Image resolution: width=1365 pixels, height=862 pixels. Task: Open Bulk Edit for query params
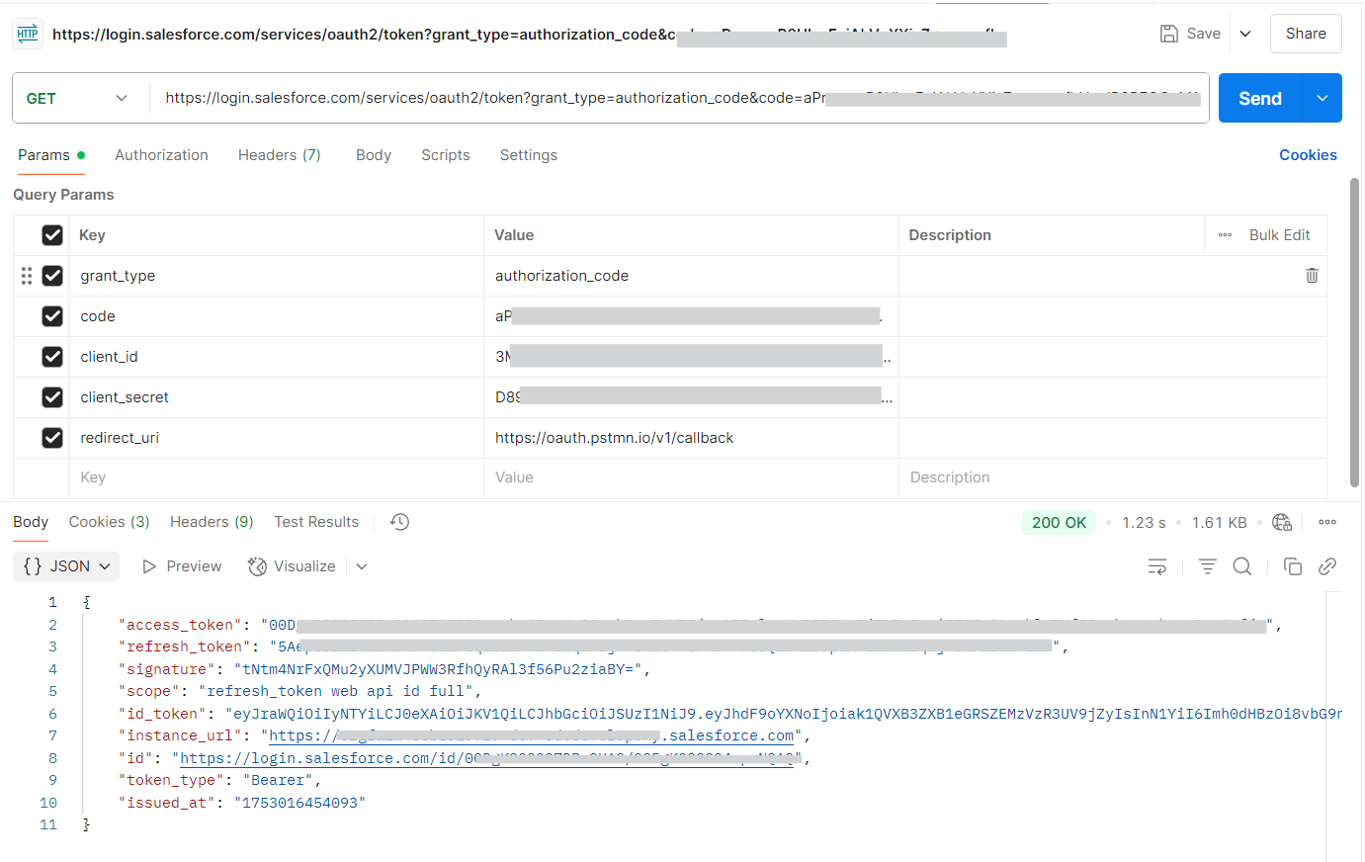tap(1279, 234)
